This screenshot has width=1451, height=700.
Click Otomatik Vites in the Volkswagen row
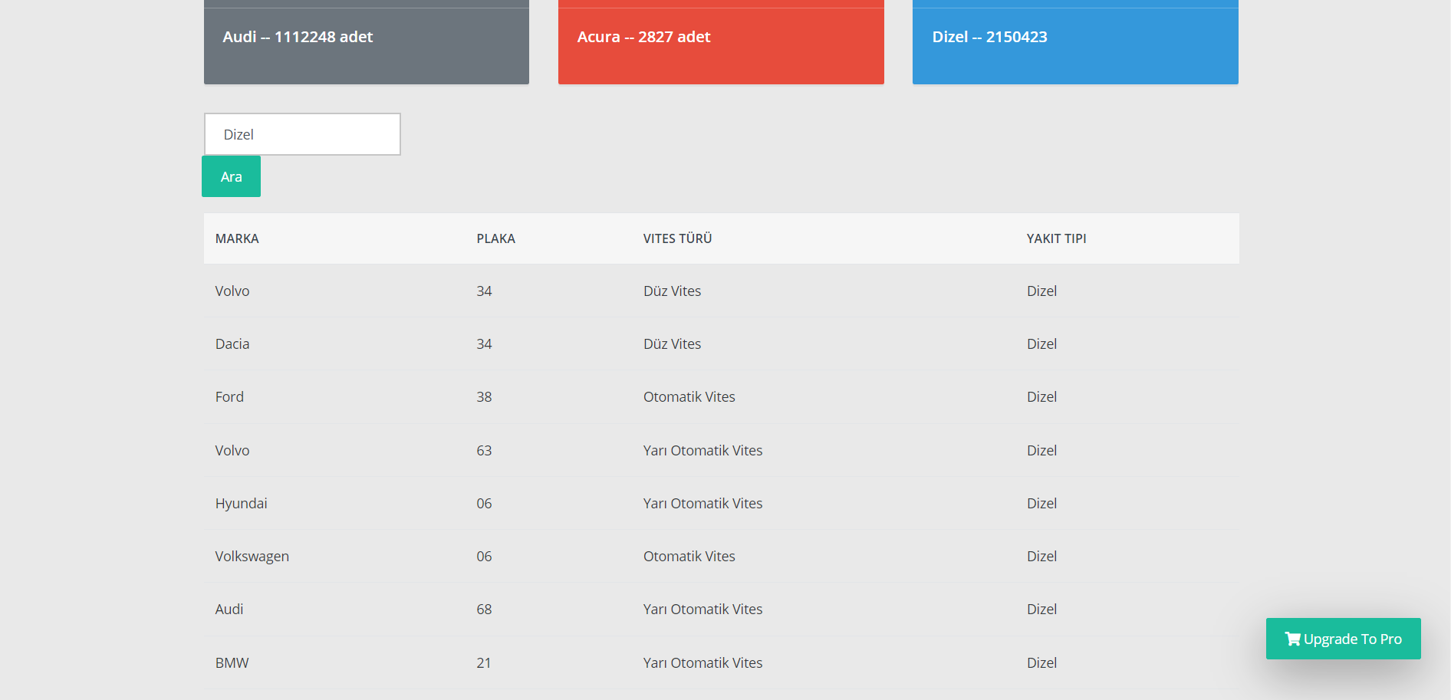689,557
